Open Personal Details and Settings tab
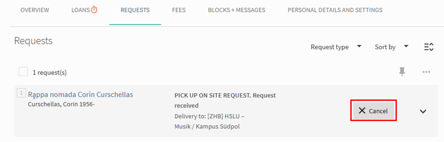This screenshot has width=444, height=142. point(335,10)
